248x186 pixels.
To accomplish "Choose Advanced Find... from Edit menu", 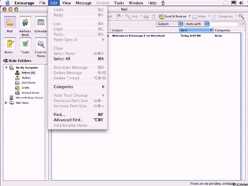I will point(78,120).
